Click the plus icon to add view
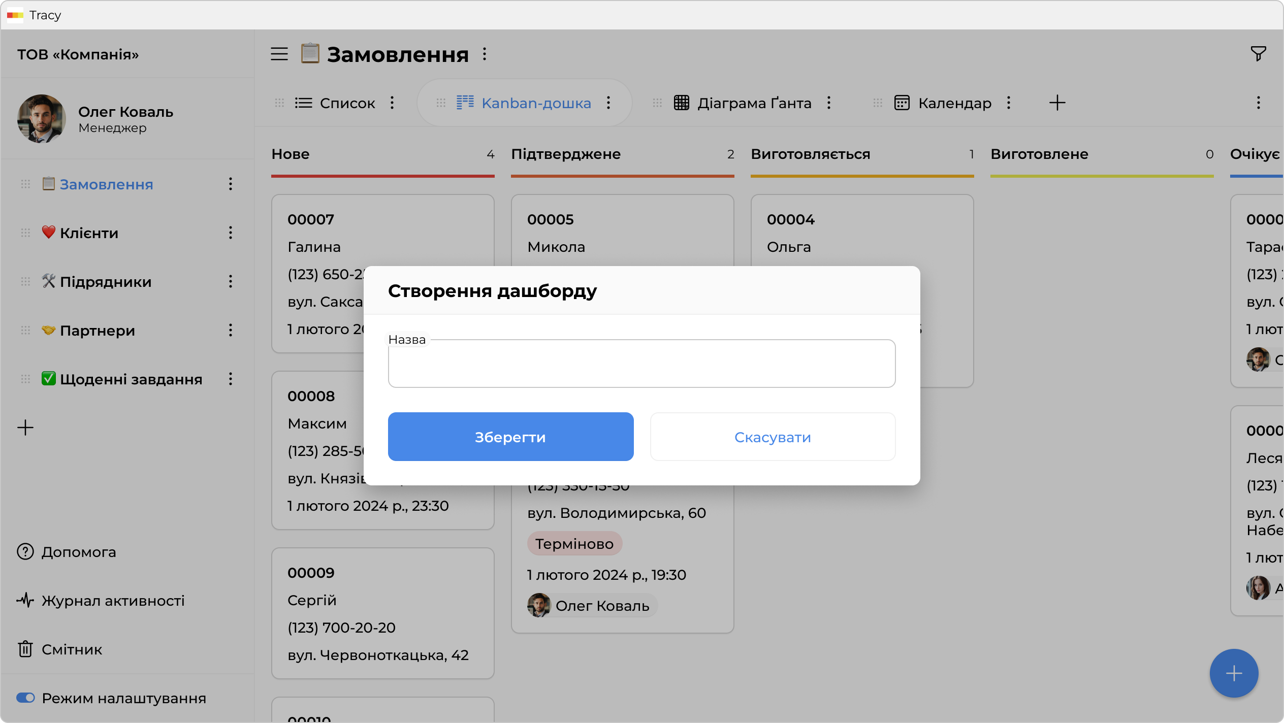 click(x=1057, y=103)
